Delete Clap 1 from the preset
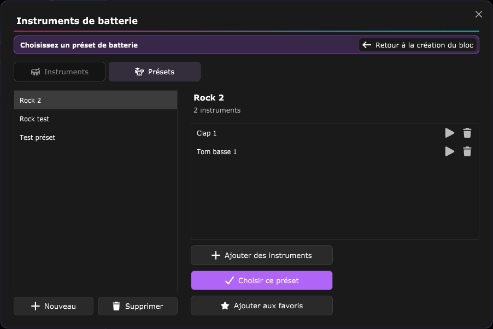The width and height of the screenshot is (493, 329). [467, 133]
